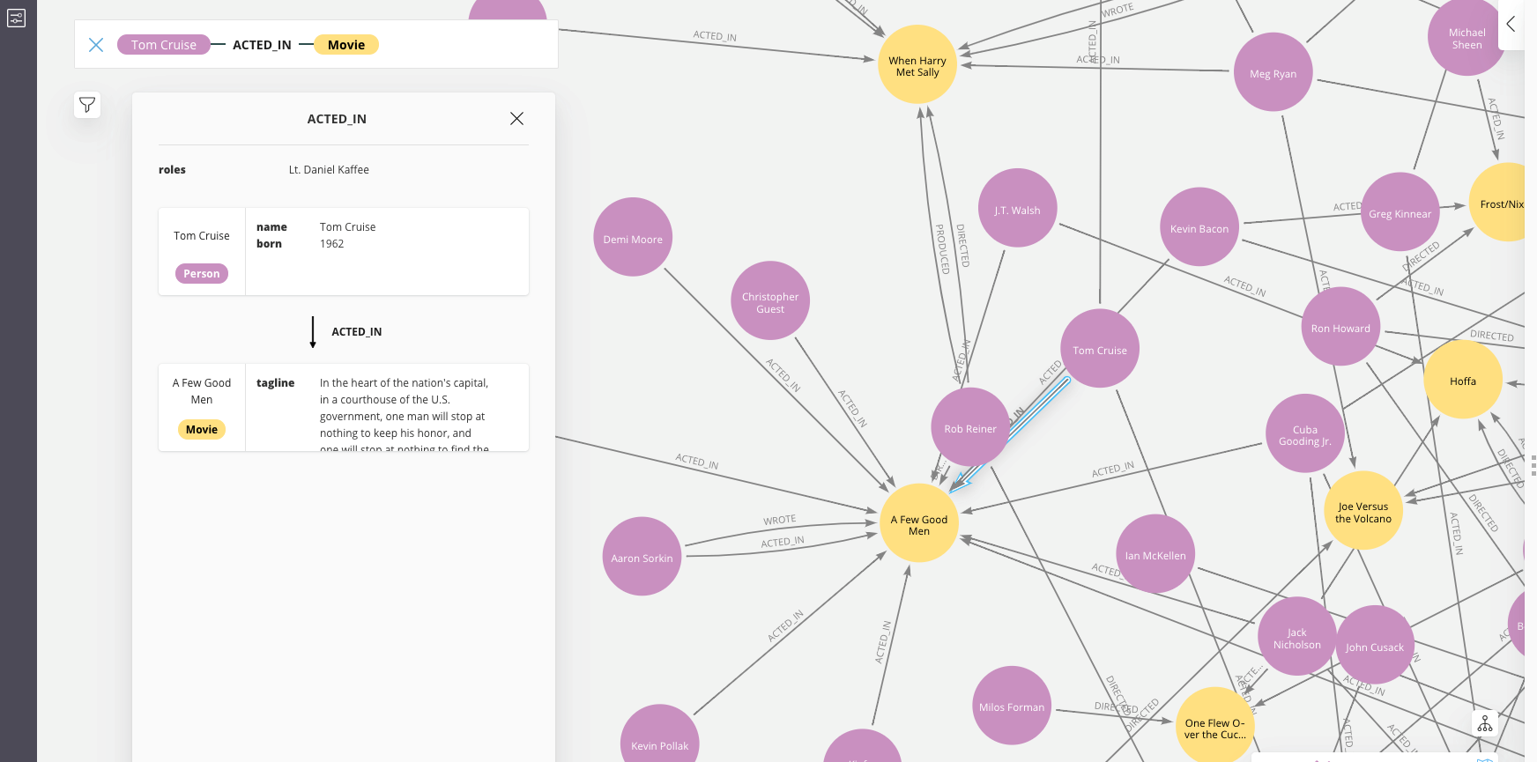This screenshot has height=762, width=1537.
Task: Collapse the right side panel chevron
Action: pos(1511,24)
